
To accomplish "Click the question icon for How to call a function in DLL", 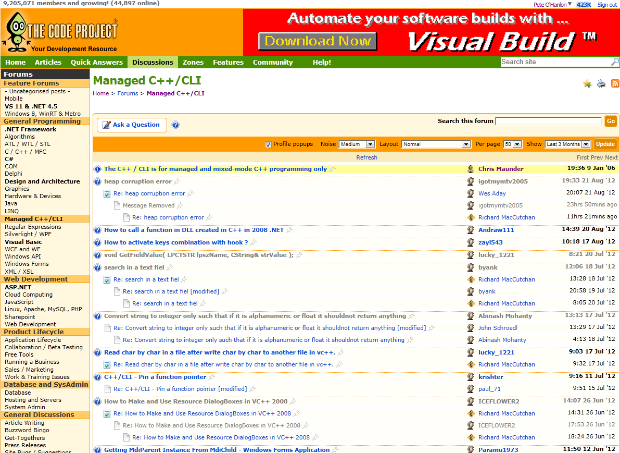I will pyautogui.click(x=98, y=230).
